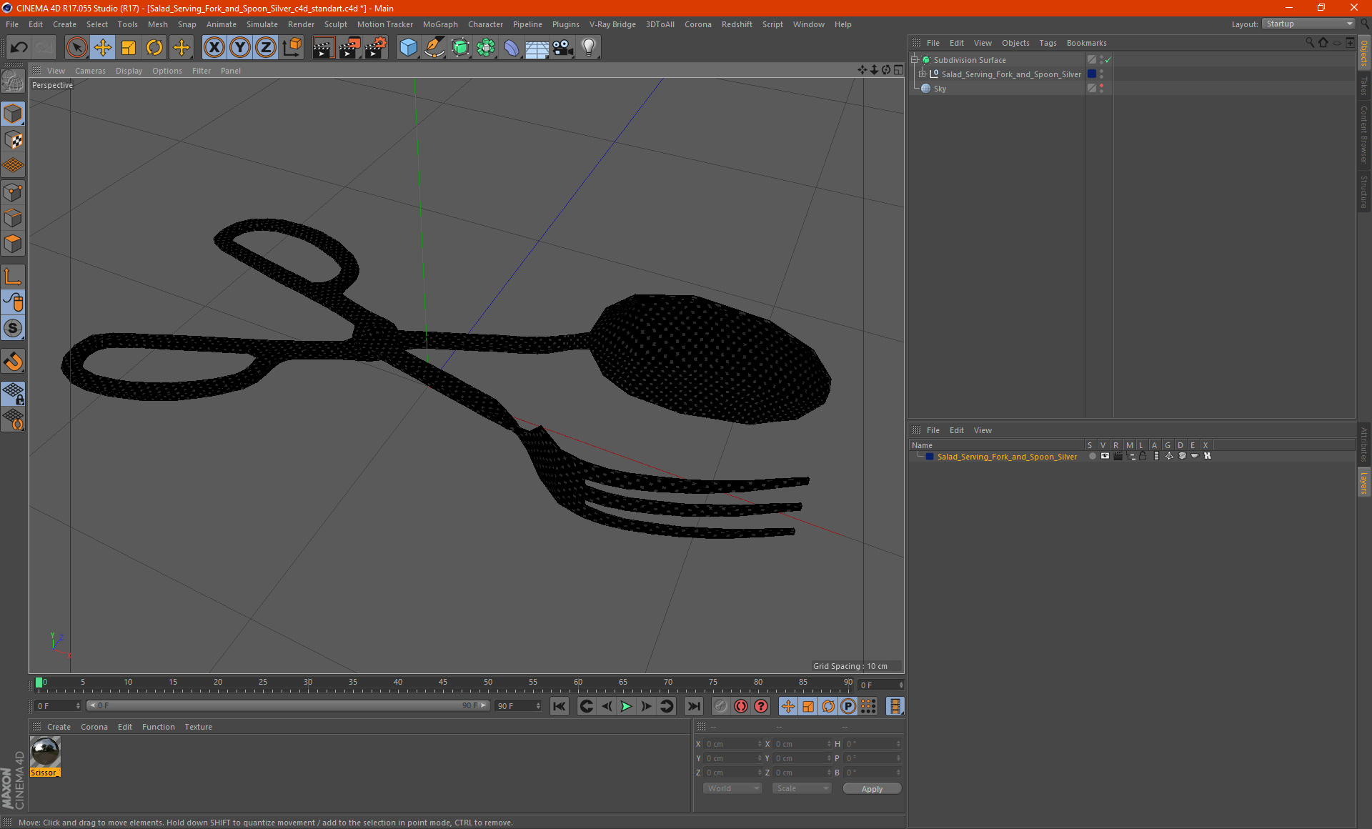
Task: Click Render View clapperboard icon
Action: point(323,48)
